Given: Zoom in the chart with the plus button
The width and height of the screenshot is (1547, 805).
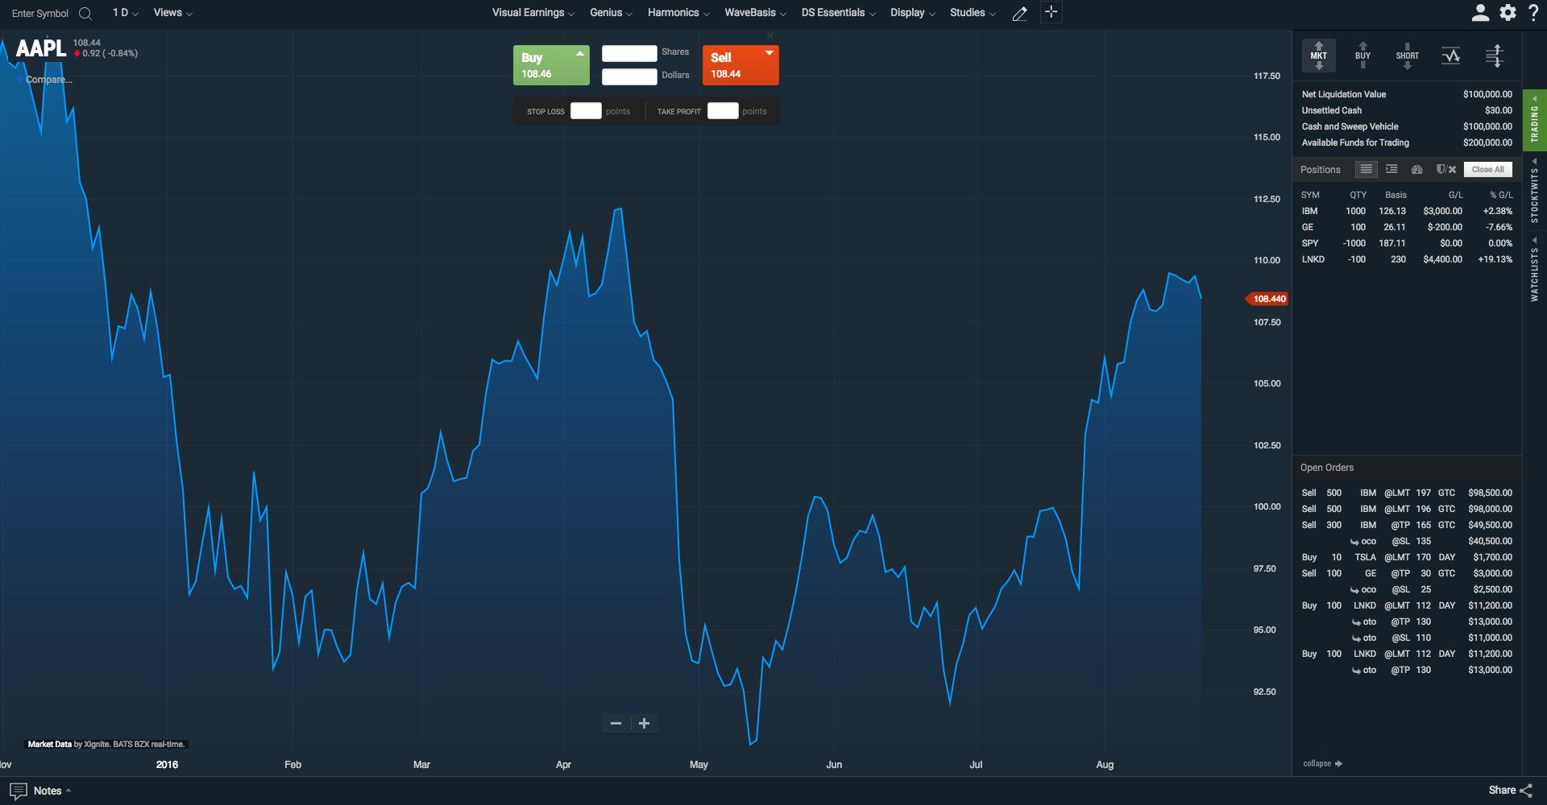Looking at the screenshot, I should click(x=644, y=723).
